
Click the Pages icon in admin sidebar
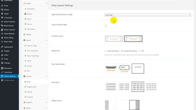(2, 13)
